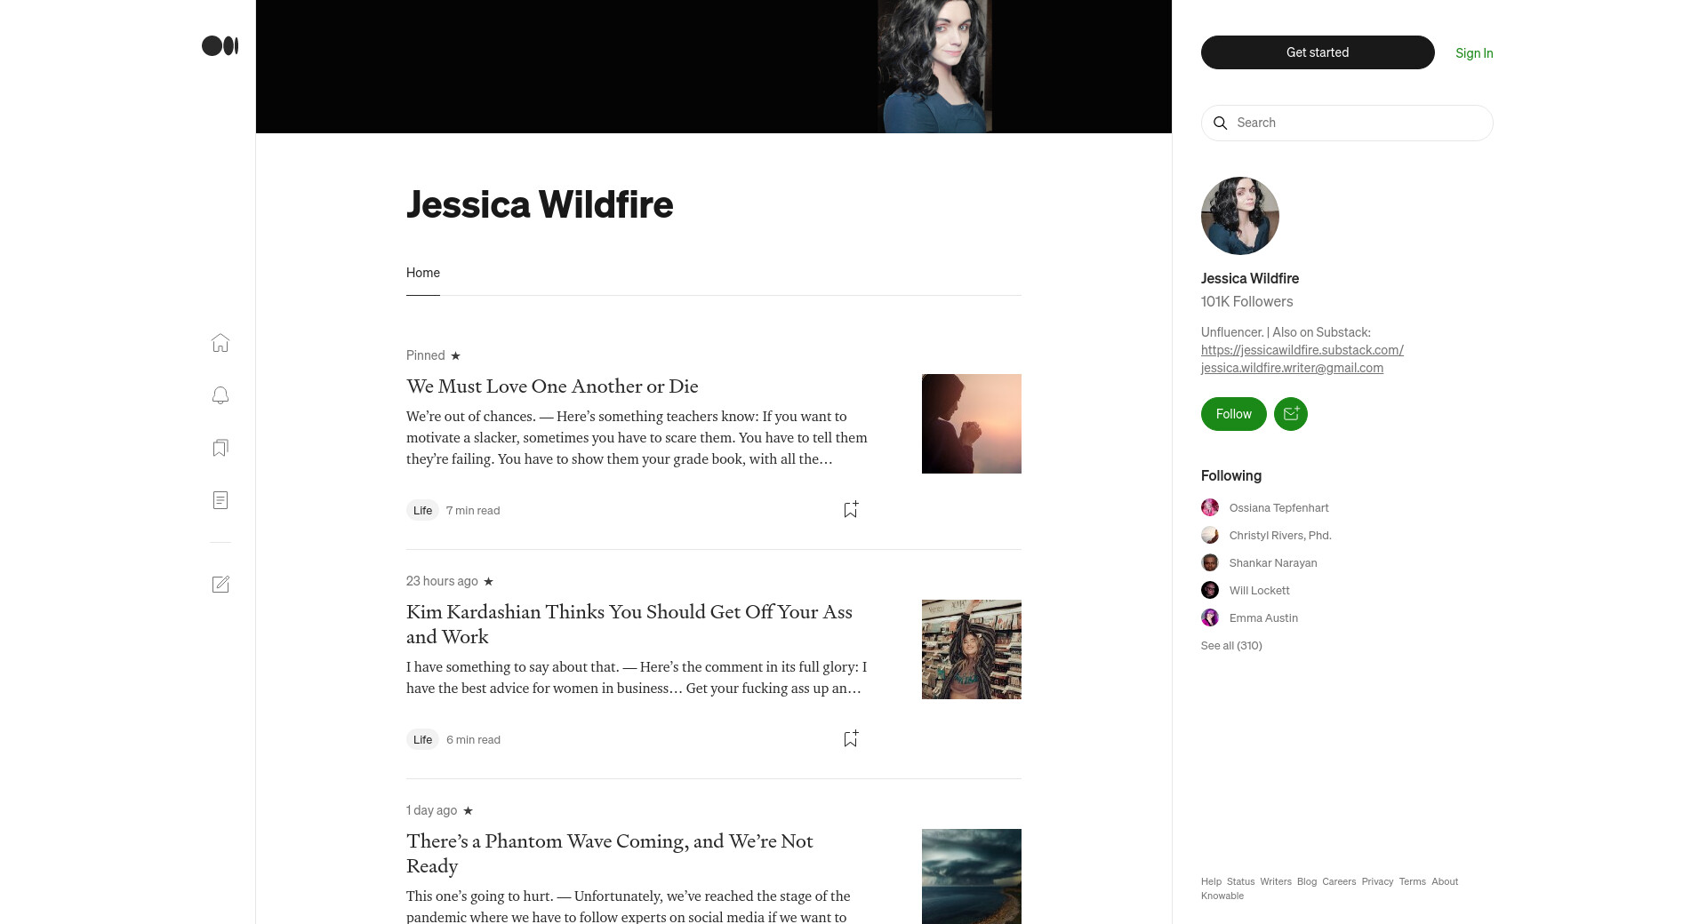
Task: Open the Phantom Wave article thumbnail
Action: 972,877
